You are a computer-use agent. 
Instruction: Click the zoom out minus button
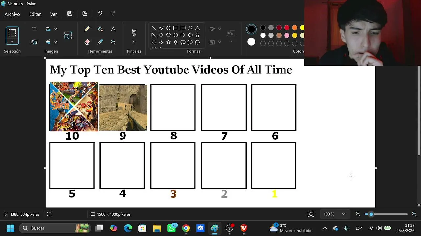tap(358, 214)
